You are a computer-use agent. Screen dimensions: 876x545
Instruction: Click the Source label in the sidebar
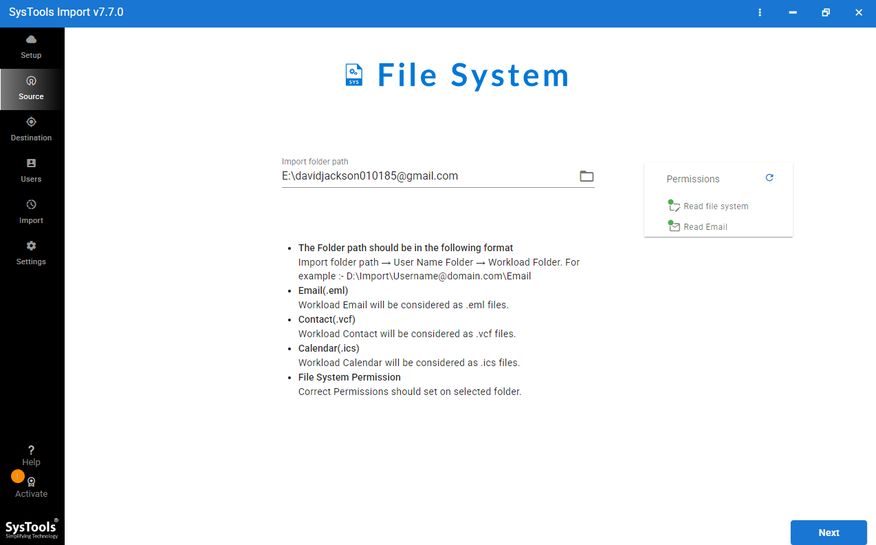[x=31, y=96]
